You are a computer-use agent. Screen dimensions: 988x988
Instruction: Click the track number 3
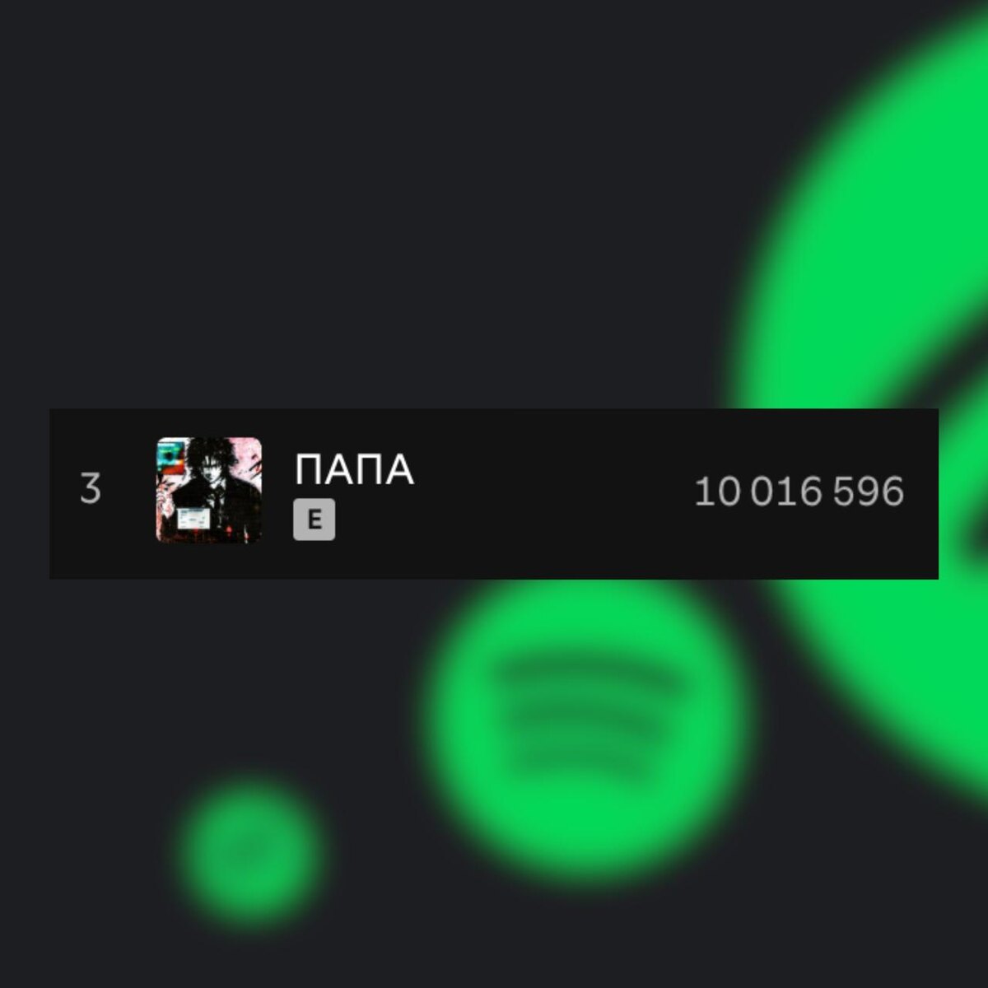click(91, 489)
